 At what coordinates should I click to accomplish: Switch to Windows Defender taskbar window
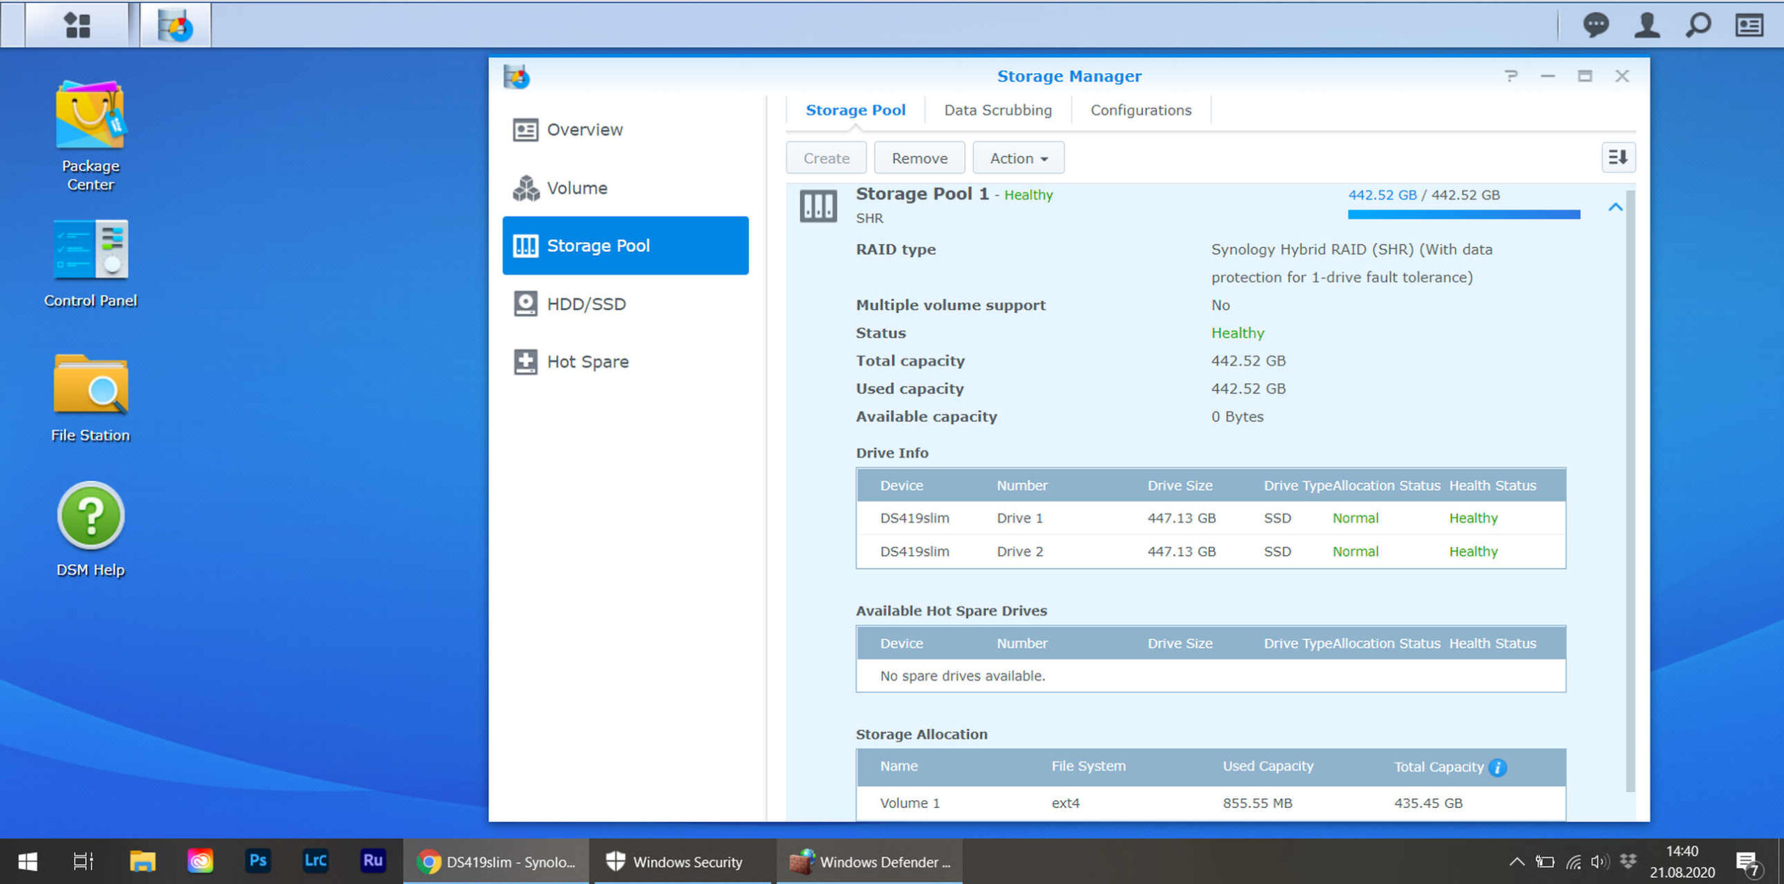(870, 862)
